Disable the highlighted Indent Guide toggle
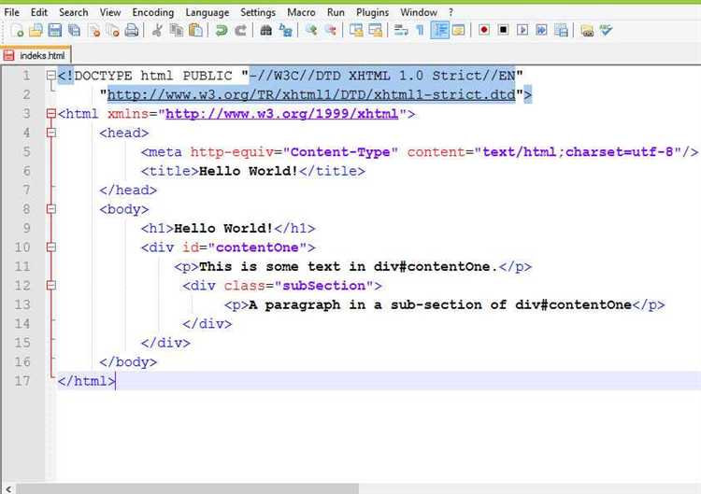This screenshot has height=494, width=701. click(440, 31)
